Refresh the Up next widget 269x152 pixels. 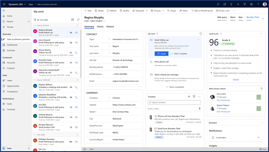pyautogui.click(x=201, y=34)
